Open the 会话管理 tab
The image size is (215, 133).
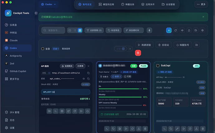tap(168, 4)
